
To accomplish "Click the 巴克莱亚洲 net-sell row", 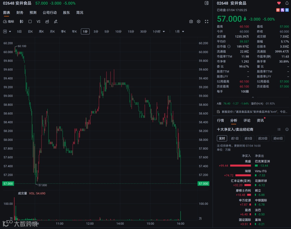I will pyautogui.click(x=262, y=163).
